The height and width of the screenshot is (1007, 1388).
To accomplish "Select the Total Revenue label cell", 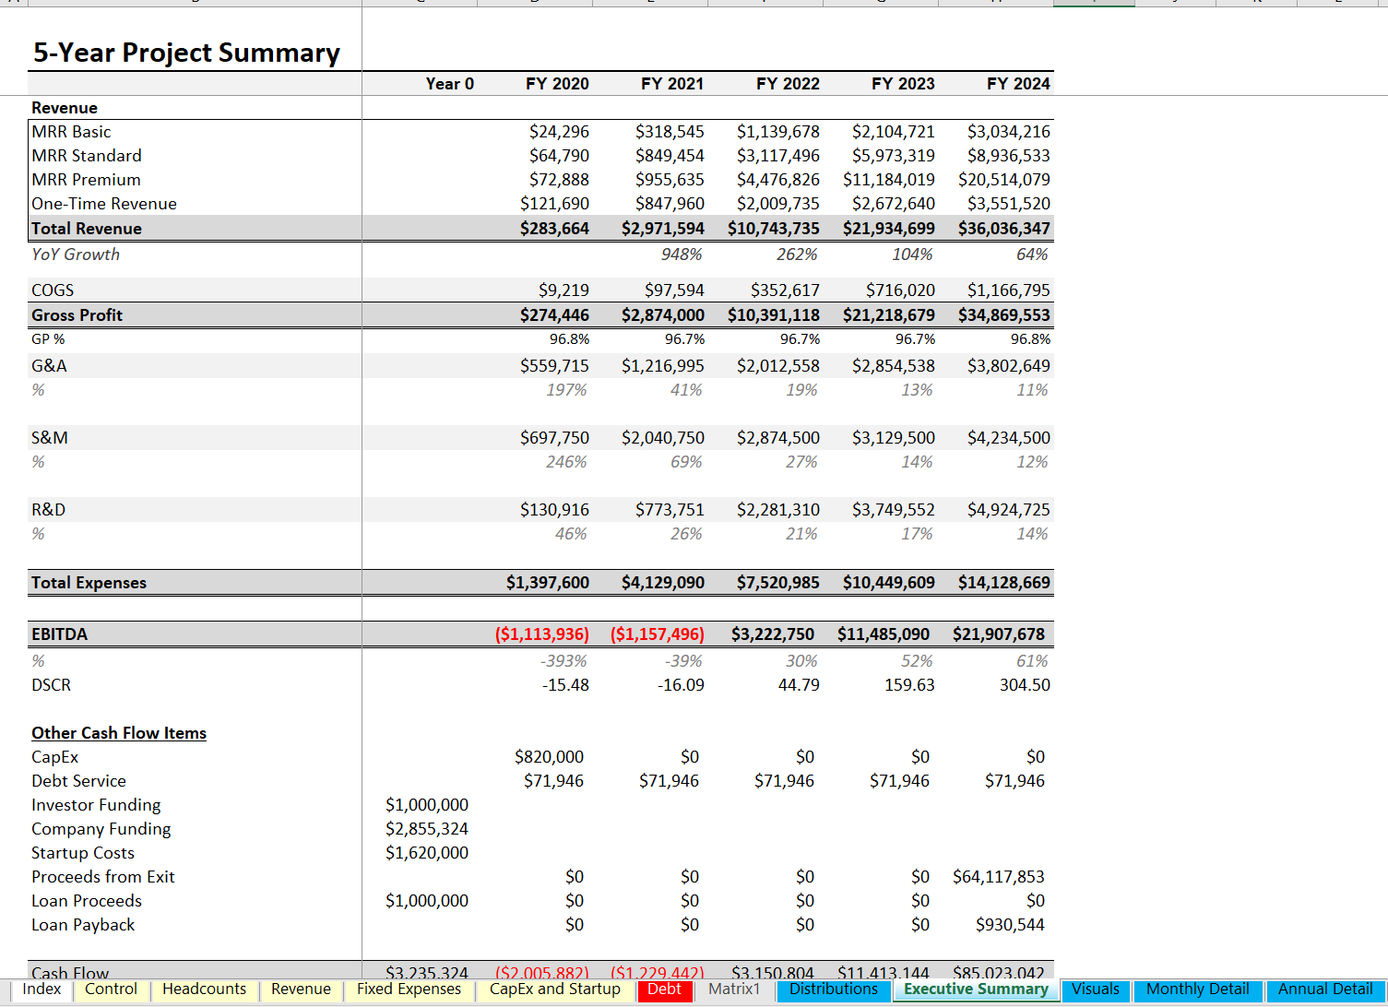I will tap(87, 229).
